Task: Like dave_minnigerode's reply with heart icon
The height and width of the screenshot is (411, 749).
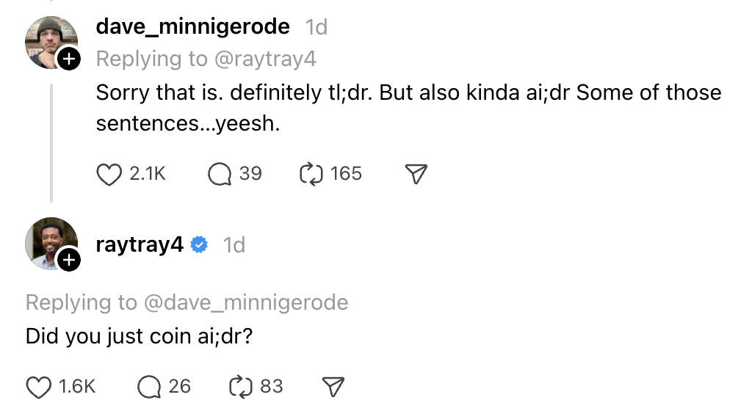Action: click(x=109, y=174)
